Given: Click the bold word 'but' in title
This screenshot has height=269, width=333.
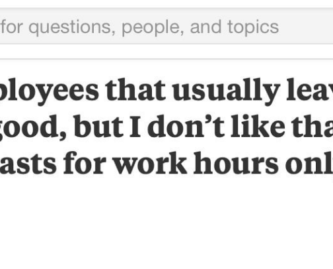Looking at the screenshot, I should (x=98, y=127).
